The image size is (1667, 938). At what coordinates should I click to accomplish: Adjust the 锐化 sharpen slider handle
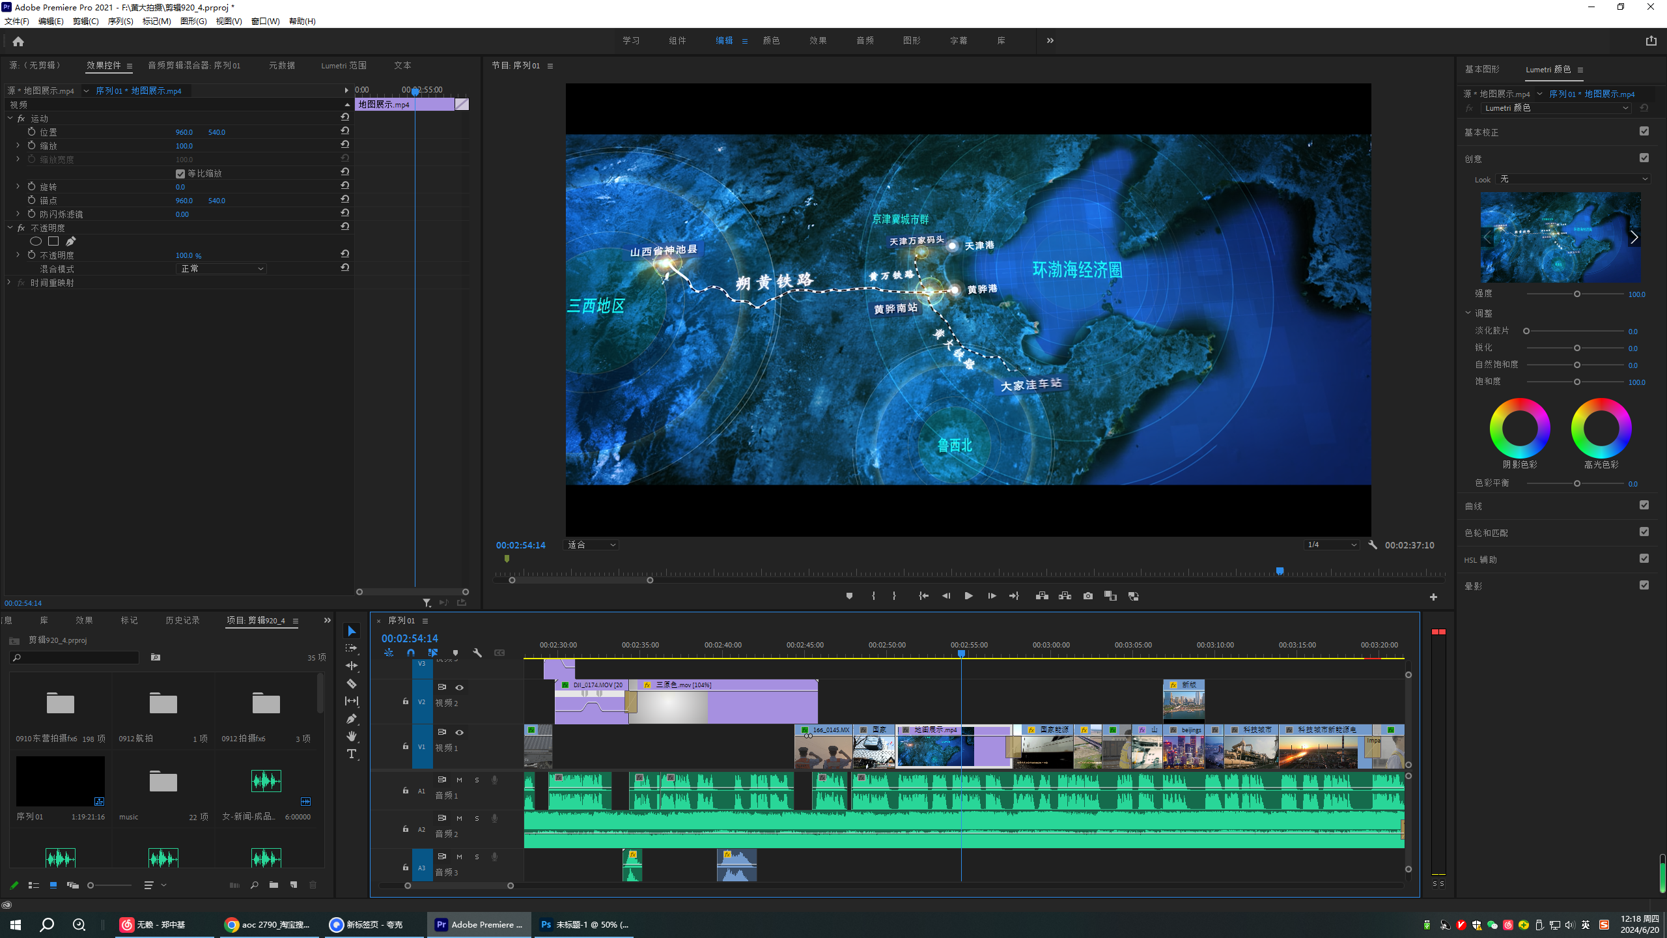point(1576,348)
